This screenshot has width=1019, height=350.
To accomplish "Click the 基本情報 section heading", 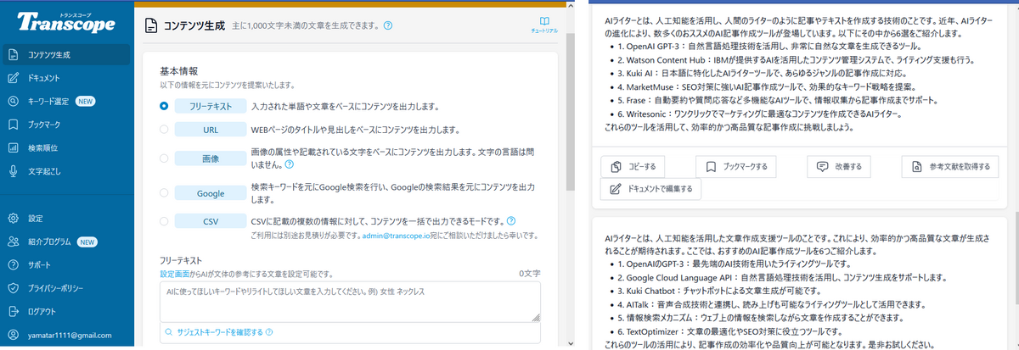I will (x=179, y=71).
